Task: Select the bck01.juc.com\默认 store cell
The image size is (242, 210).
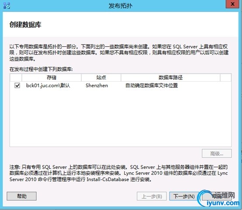Action: (48, 86)
